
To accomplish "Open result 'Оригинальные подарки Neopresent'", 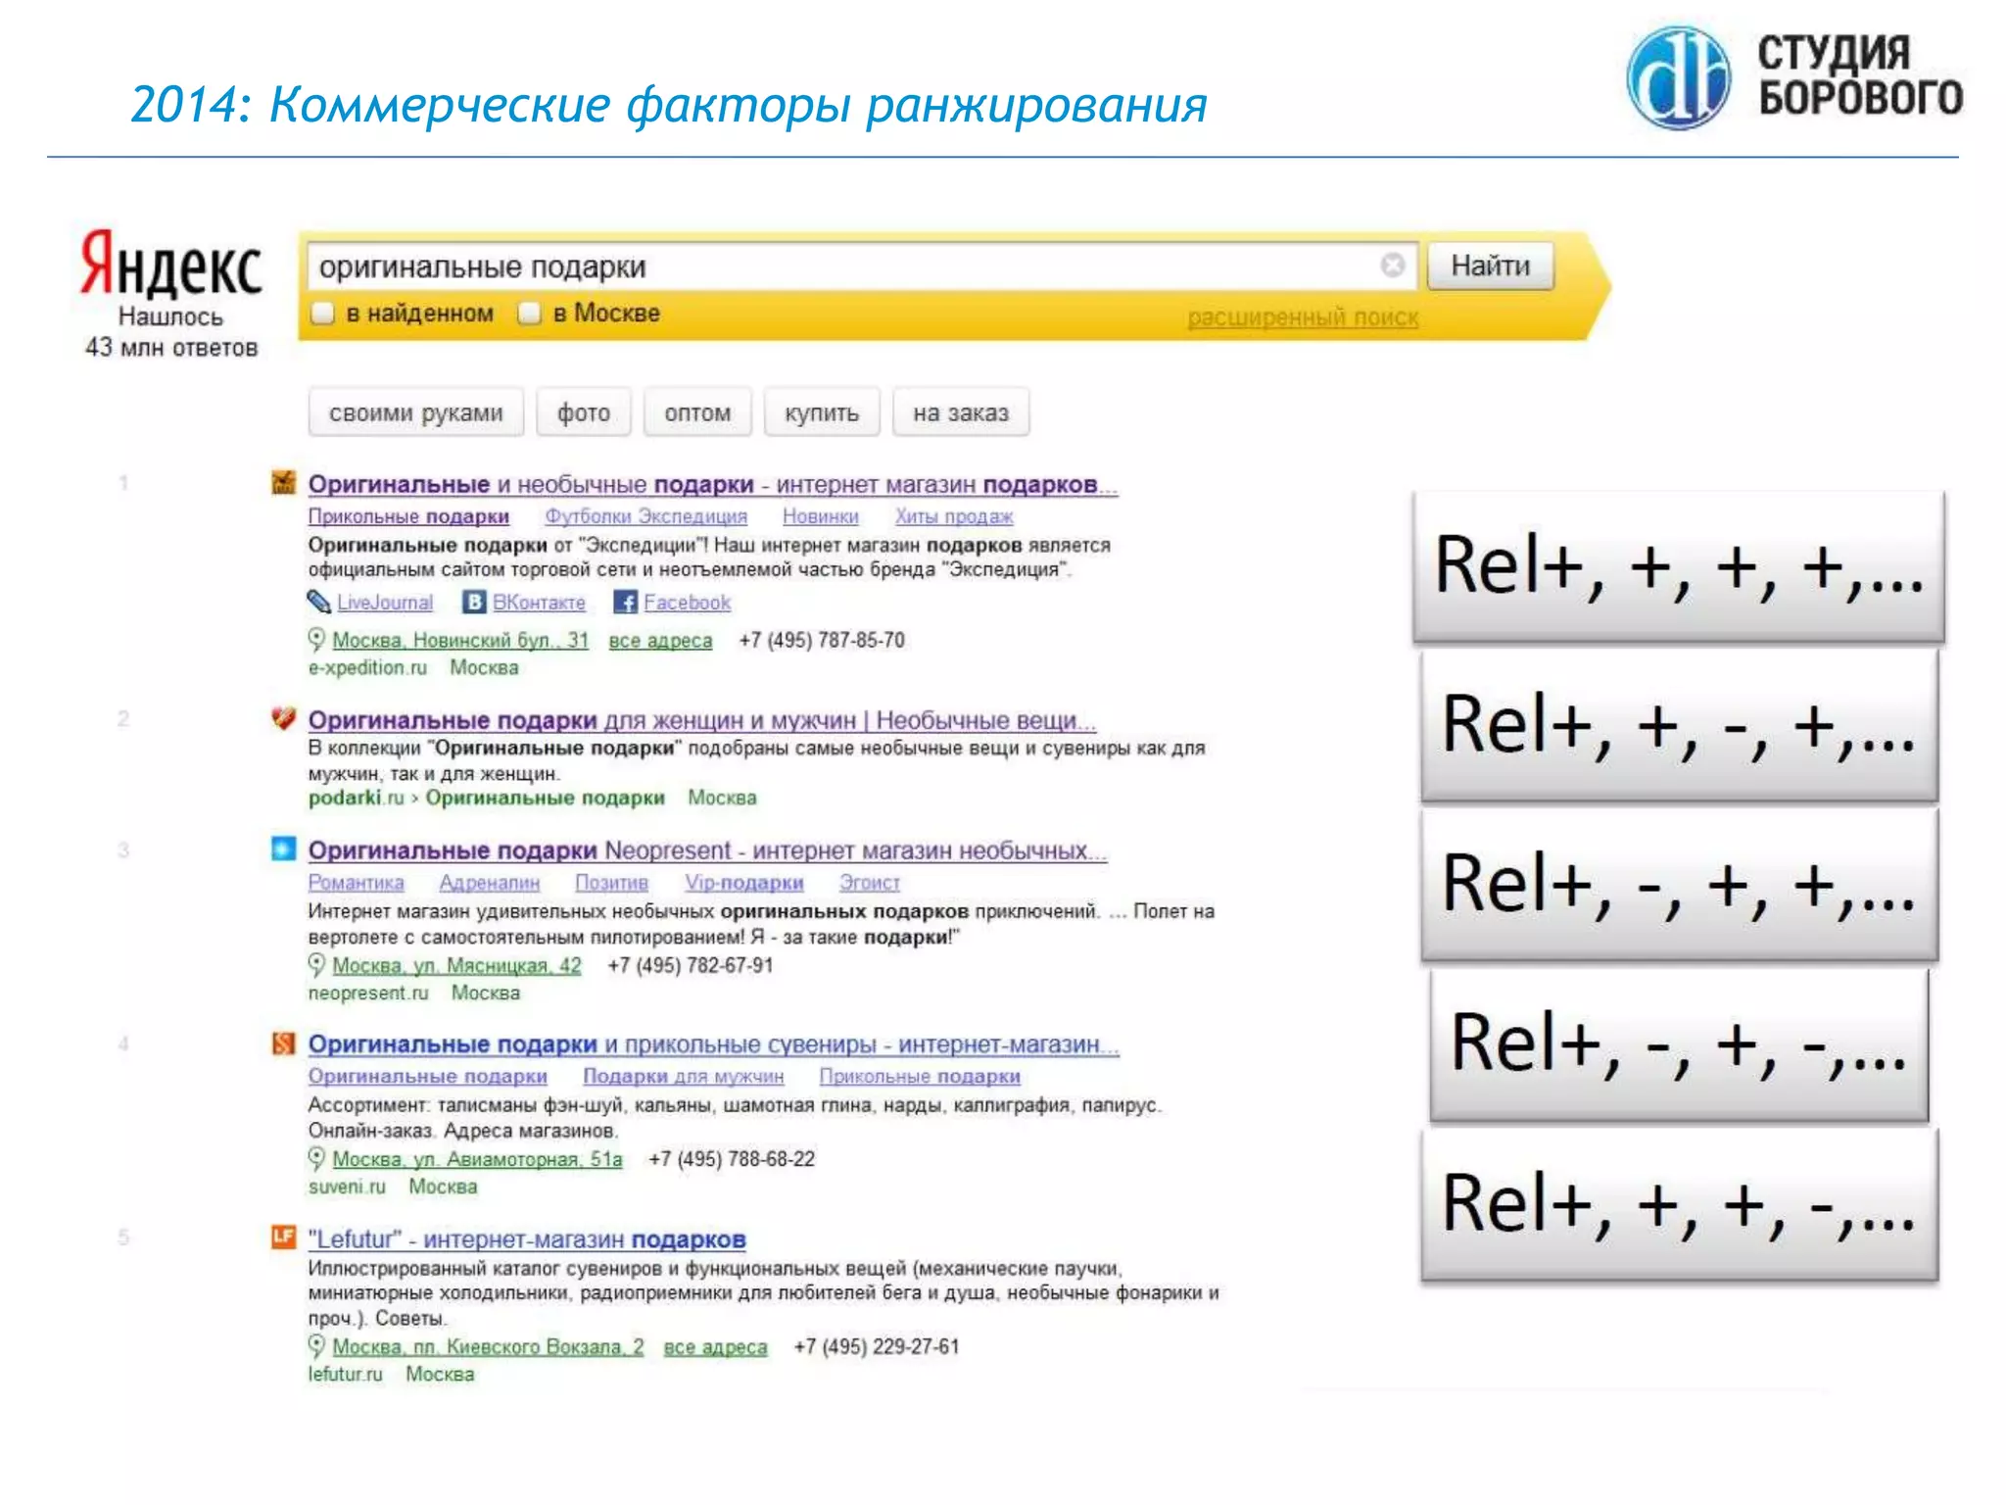I will pyautogui.click(x=707, y=850).
